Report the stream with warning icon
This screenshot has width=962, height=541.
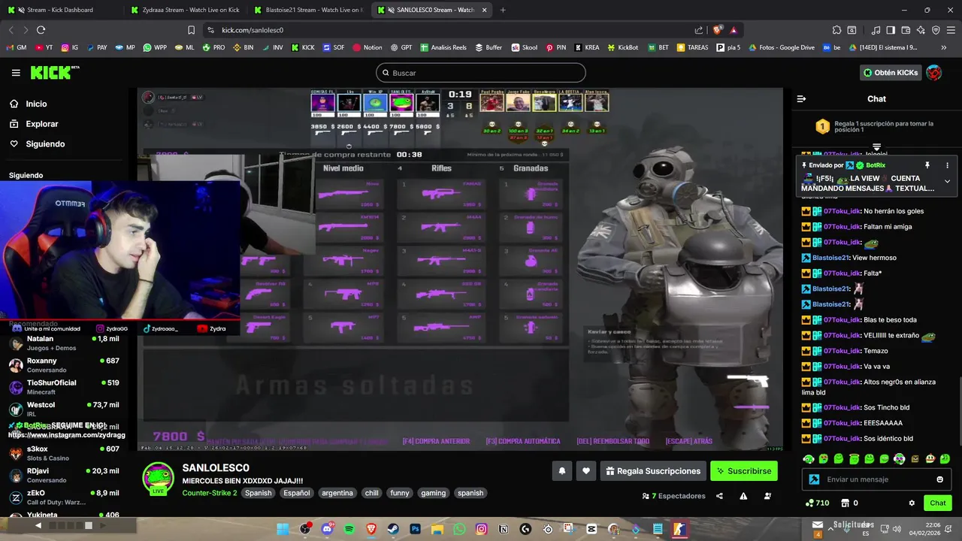click(743, 496)
